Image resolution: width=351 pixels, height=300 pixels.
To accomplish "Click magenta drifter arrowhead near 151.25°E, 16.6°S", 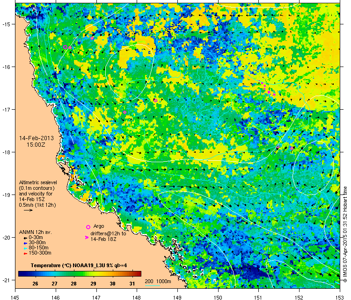I will (269, 92).
